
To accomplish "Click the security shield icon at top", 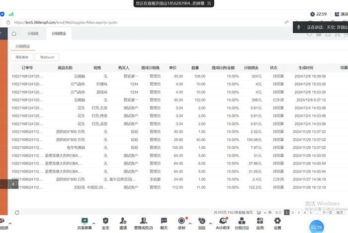I will coord(2,14).
